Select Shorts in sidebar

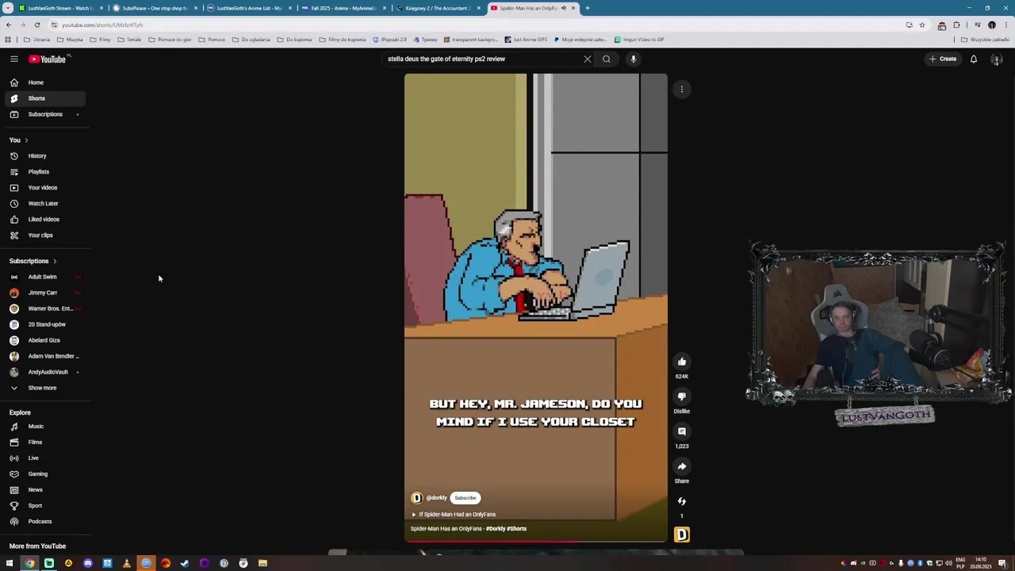click(x=44, y=98)
